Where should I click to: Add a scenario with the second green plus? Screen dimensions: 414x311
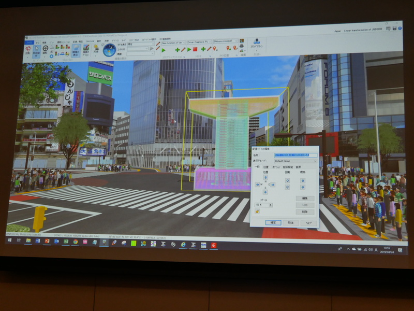coord(203,49)
